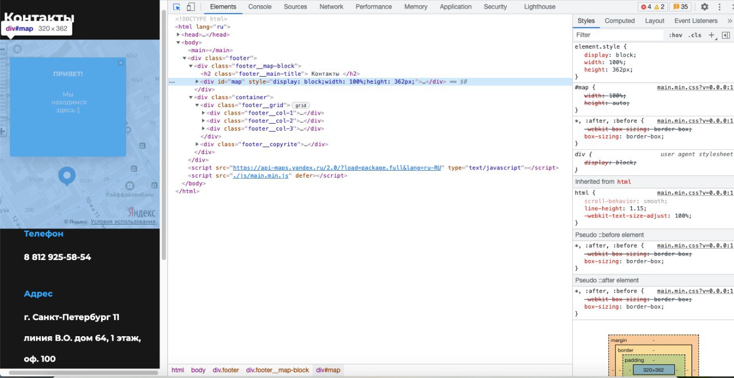Viewport: 734px width, 378px height.
Task: Toggle the :hov element state panel
Action: [x=676, y=35]
